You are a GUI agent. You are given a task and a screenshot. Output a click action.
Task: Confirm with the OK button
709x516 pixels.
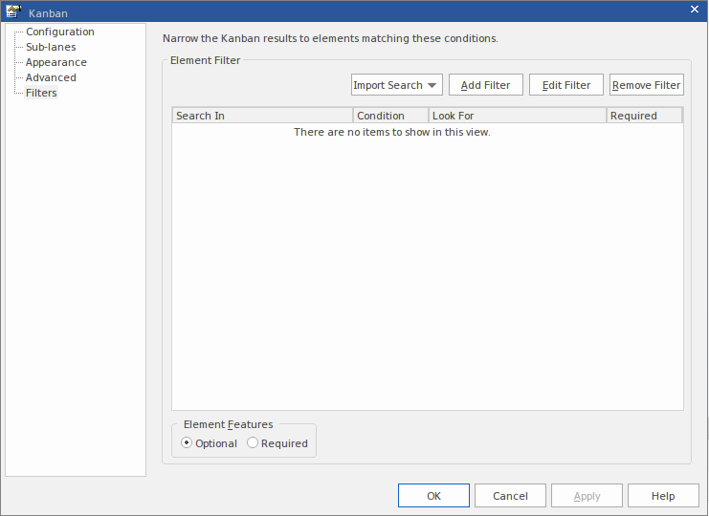(433, 496)
